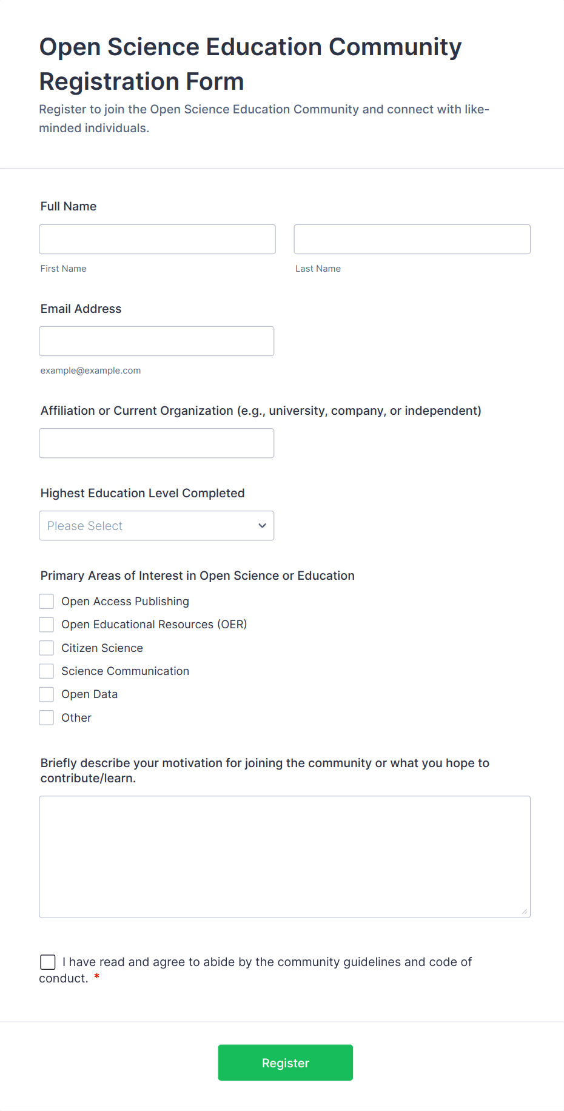
Task: Click the Citizen Science label text
Action: click(102, 648)
